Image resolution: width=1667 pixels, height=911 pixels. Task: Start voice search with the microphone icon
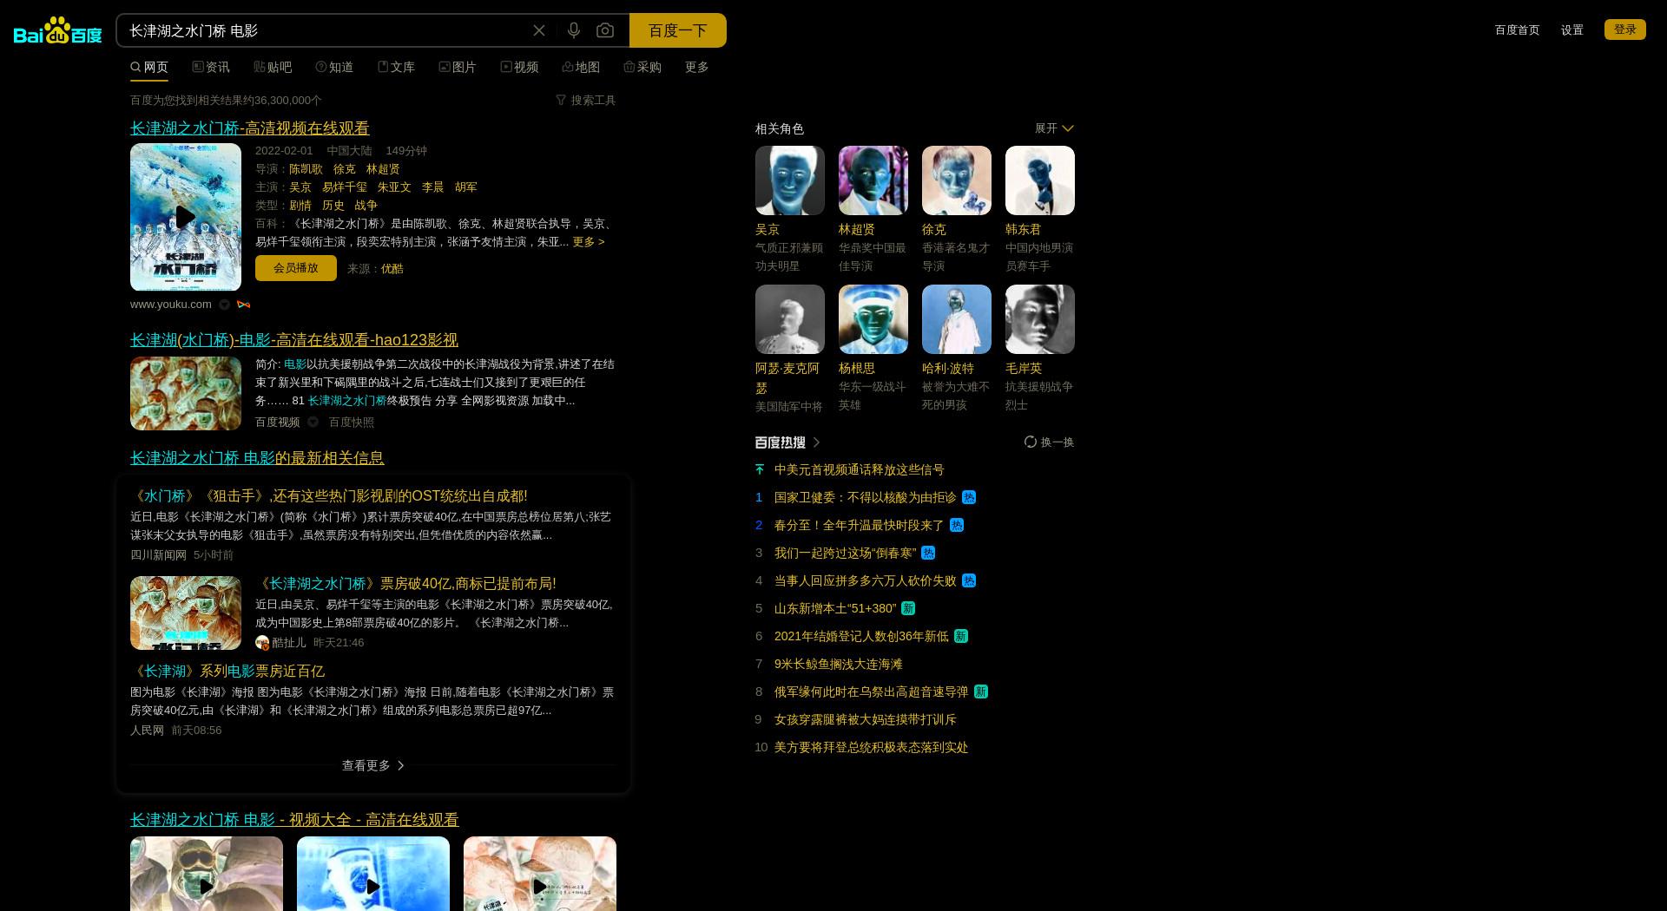tap(574, 30)
